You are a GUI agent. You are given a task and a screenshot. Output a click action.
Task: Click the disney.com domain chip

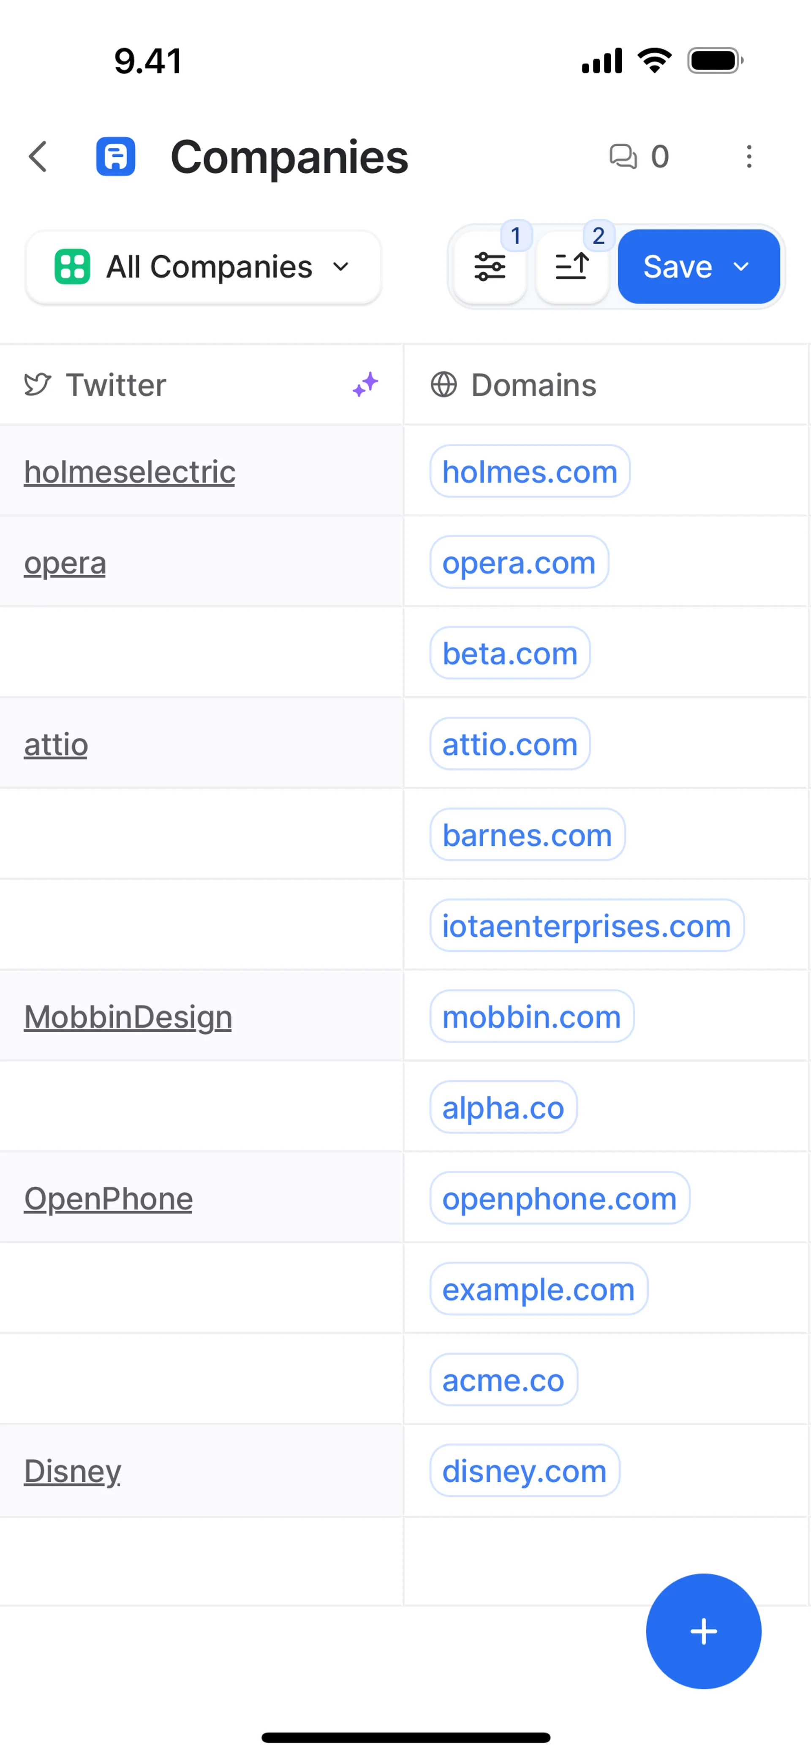coord(524,1471)
